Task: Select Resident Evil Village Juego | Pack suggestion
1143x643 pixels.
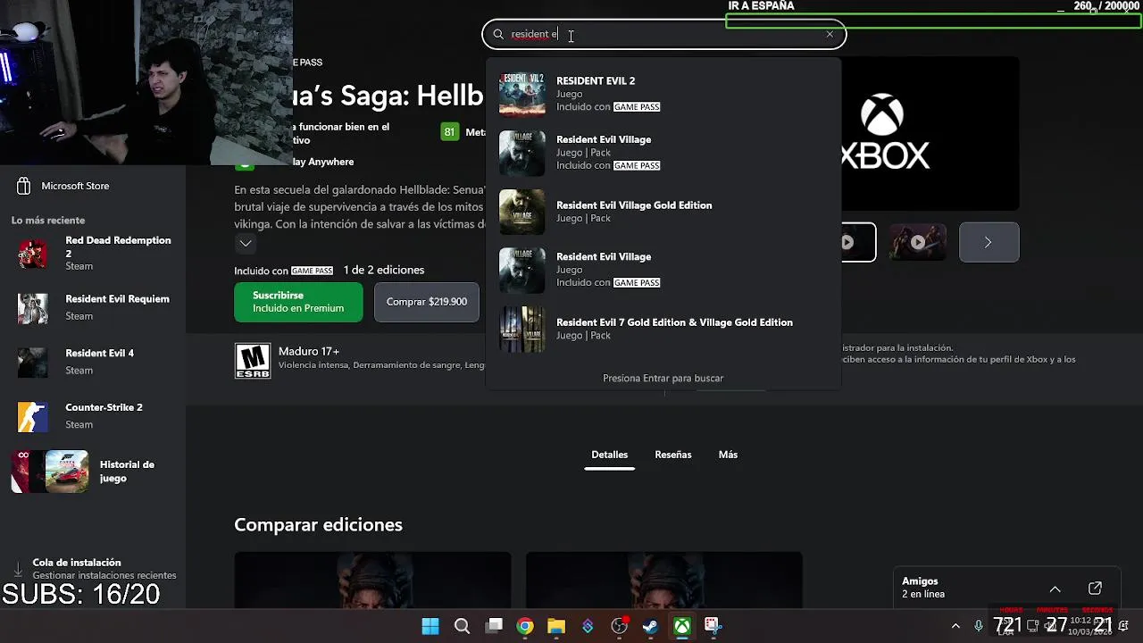Action: coord(663,153)
